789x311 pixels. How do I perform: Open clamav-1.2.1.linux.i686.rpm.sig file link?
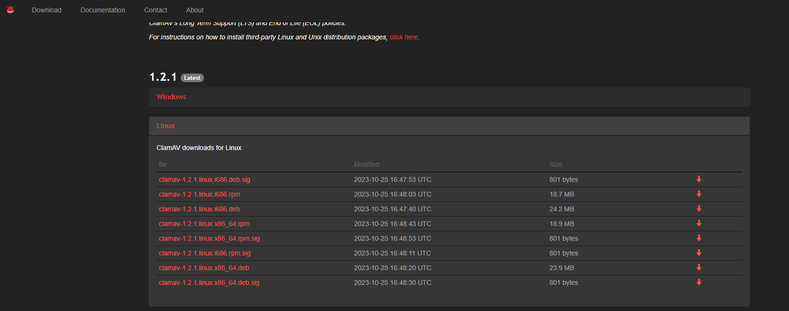pyautogui.click(x=205, y=253)
